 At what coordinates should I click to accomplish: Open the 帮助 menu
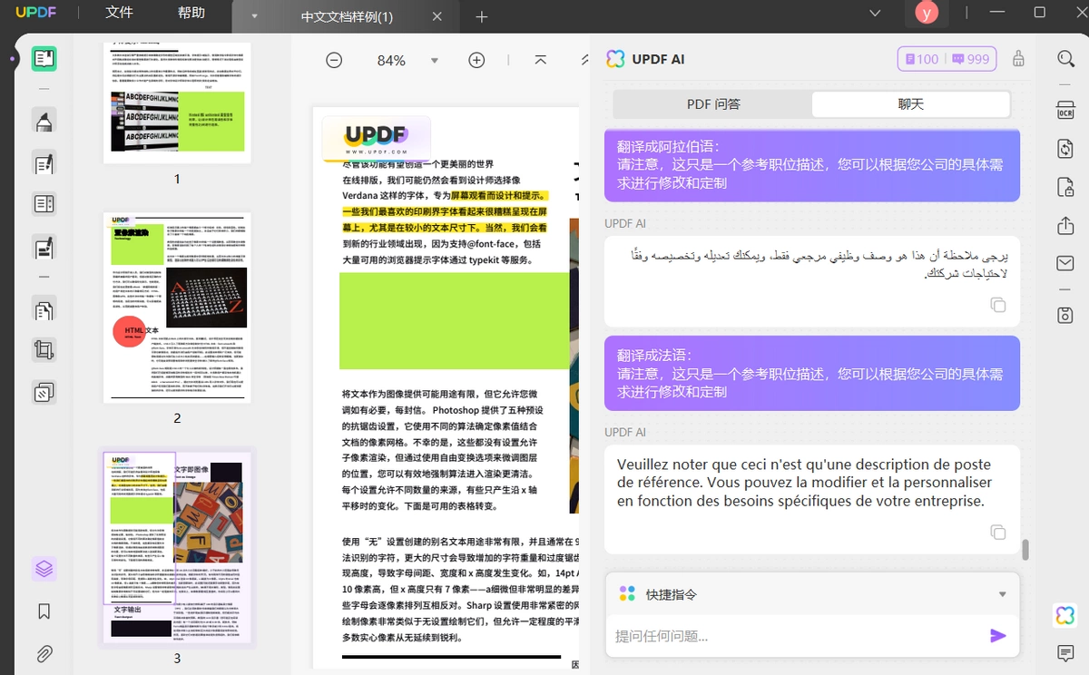click(x=191, y=14)
